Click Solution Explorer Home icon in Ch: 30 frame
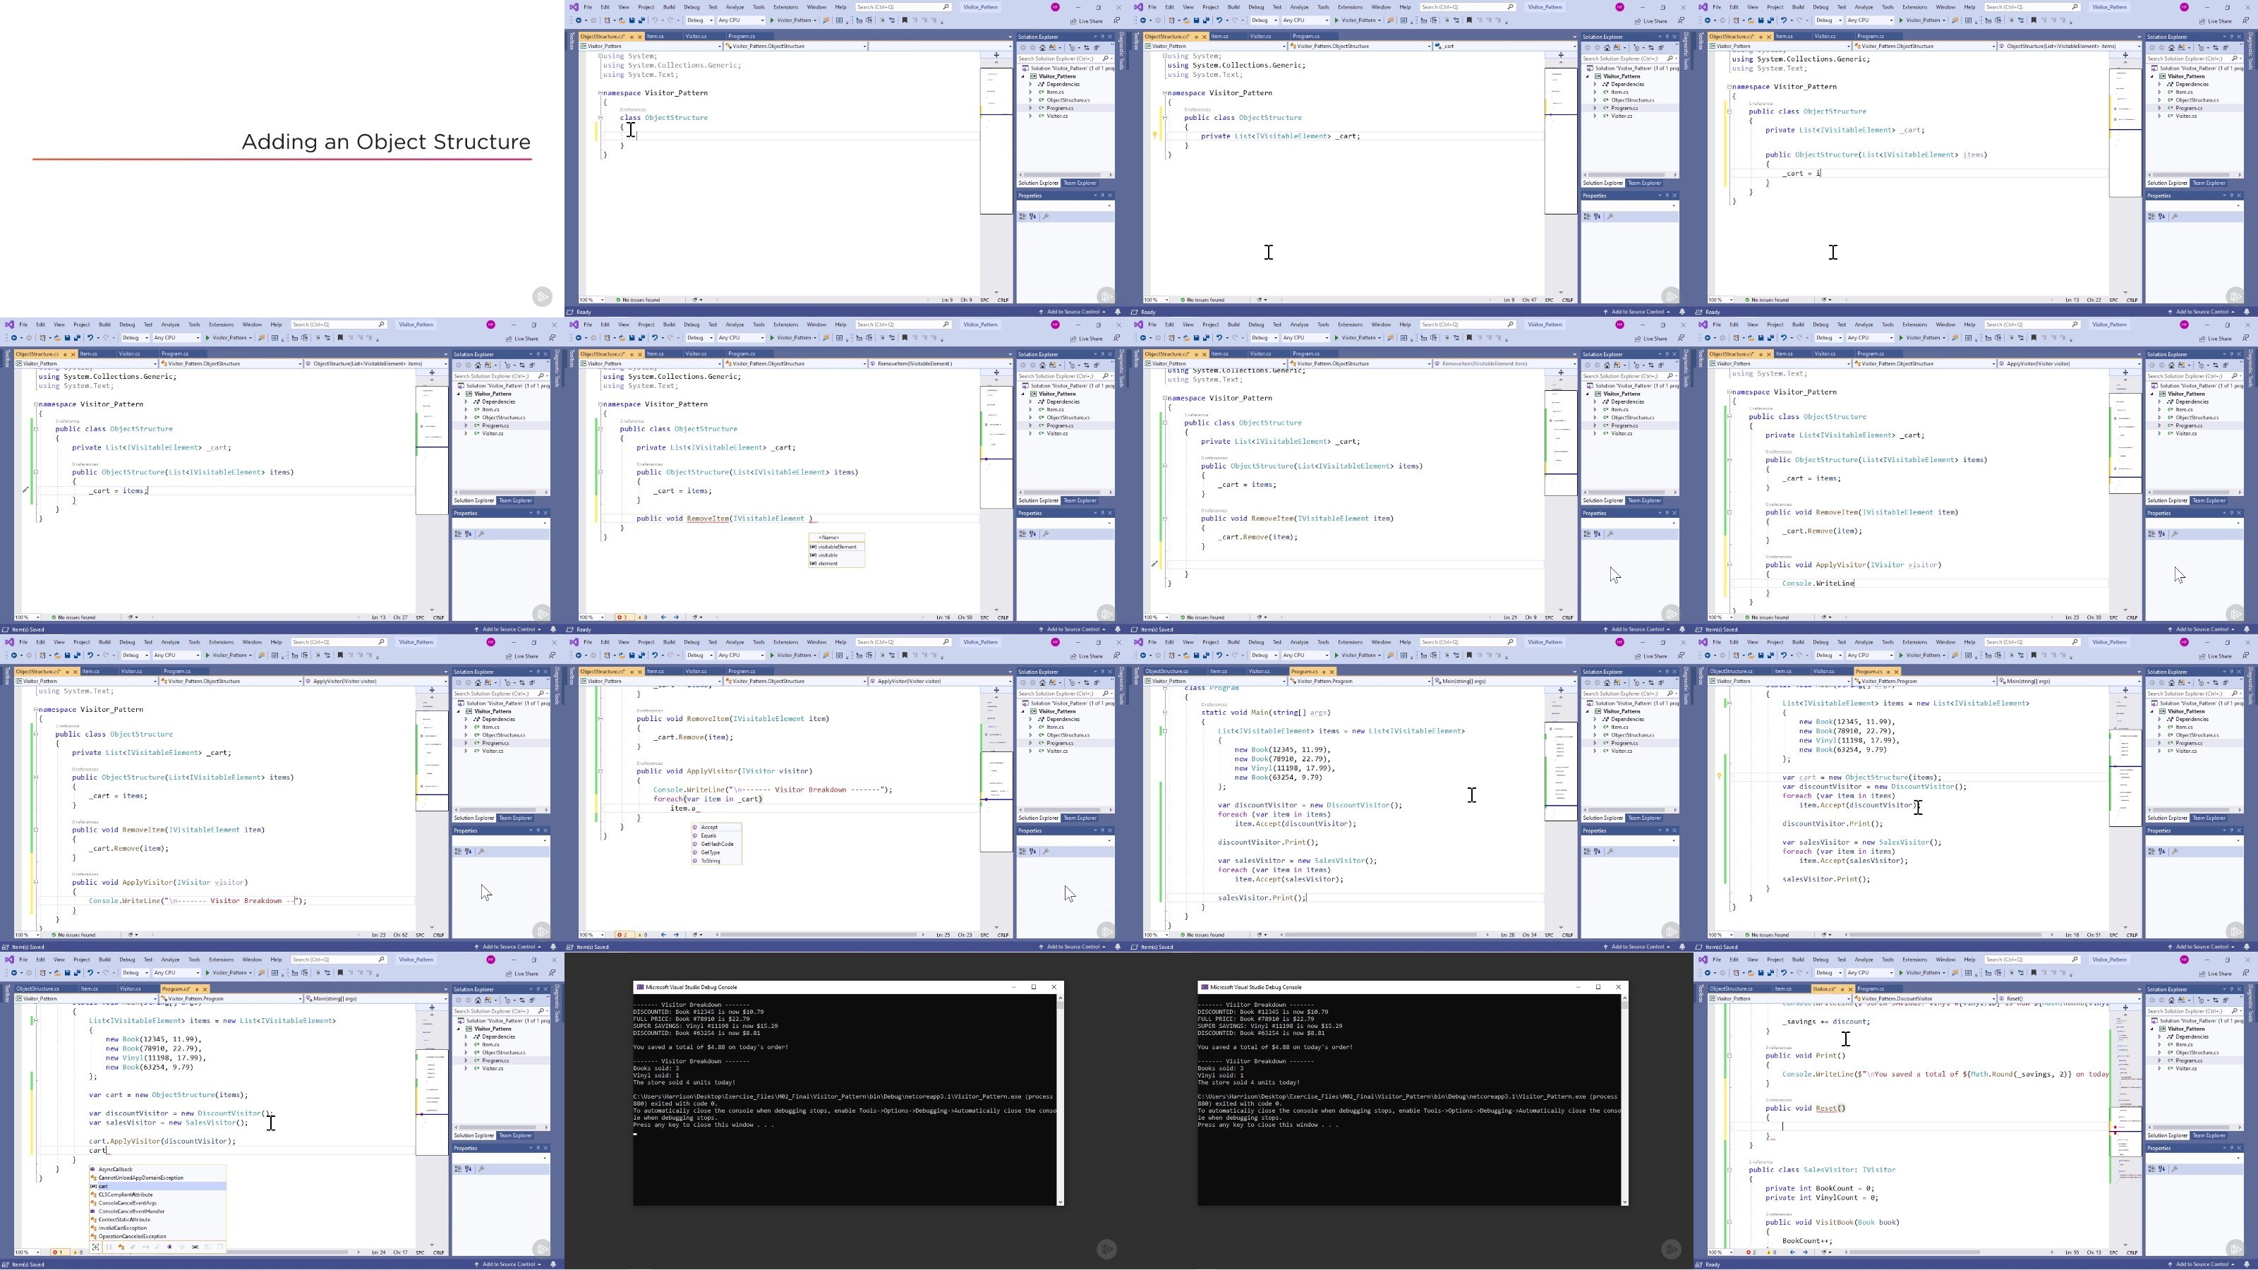The width and height of the screenshot is (2258, 1270). click(2172, 365)
